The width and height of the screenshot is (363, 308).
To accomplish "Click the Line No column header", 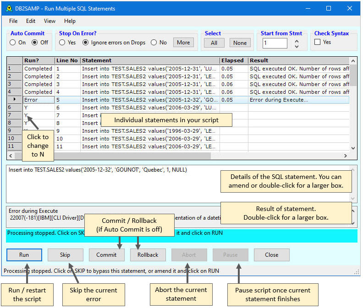I will click(67, 60).
